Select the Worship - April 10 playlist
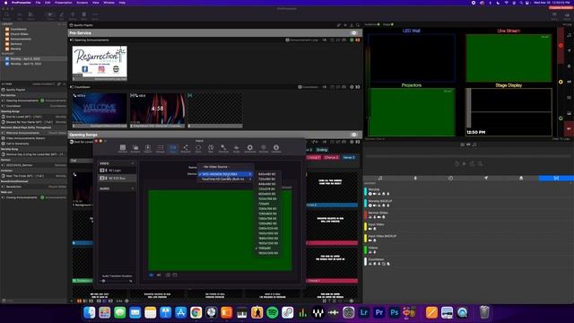Screen dimensions: 574x323 (x=34, y=64)
